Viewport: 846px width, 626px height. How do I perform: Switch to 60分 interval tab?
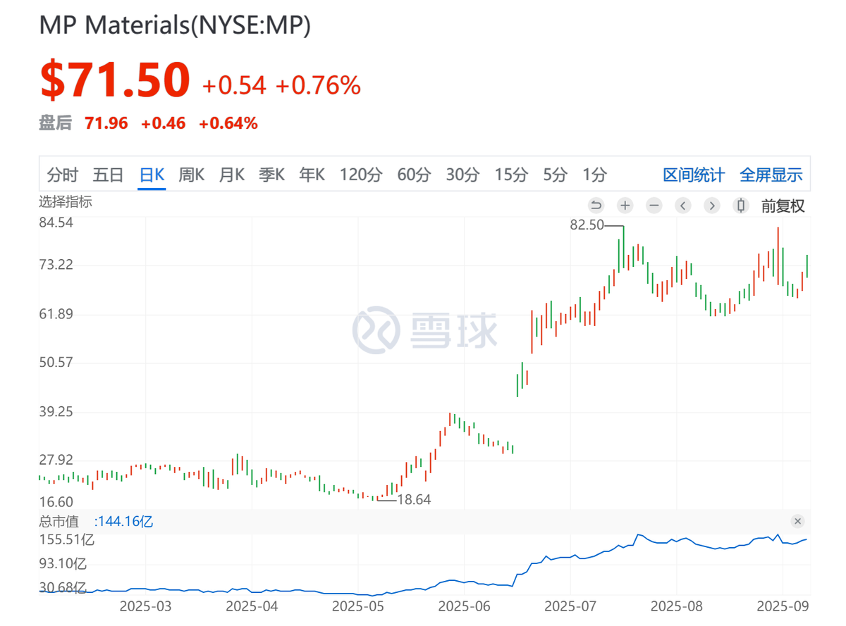pyautogui.click(x=414, y=175)
